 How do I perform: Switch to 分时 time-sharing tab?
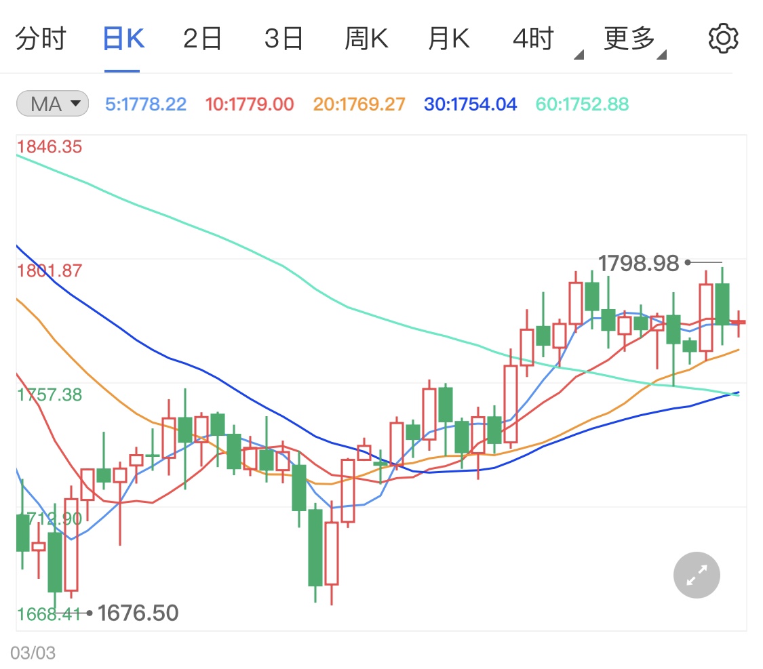tap(41, 39)
